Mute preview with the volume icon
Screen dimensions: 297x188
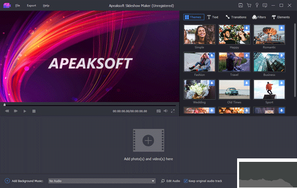pos(166,111)
